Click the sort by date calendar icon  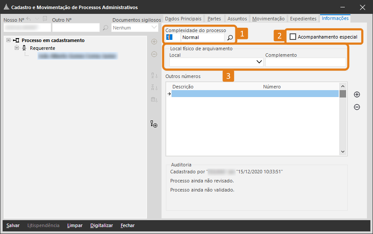(x=154, y=100)
